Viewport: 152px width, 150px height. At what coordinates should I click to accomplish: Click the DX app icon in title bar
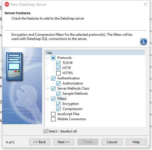point(7,4)
